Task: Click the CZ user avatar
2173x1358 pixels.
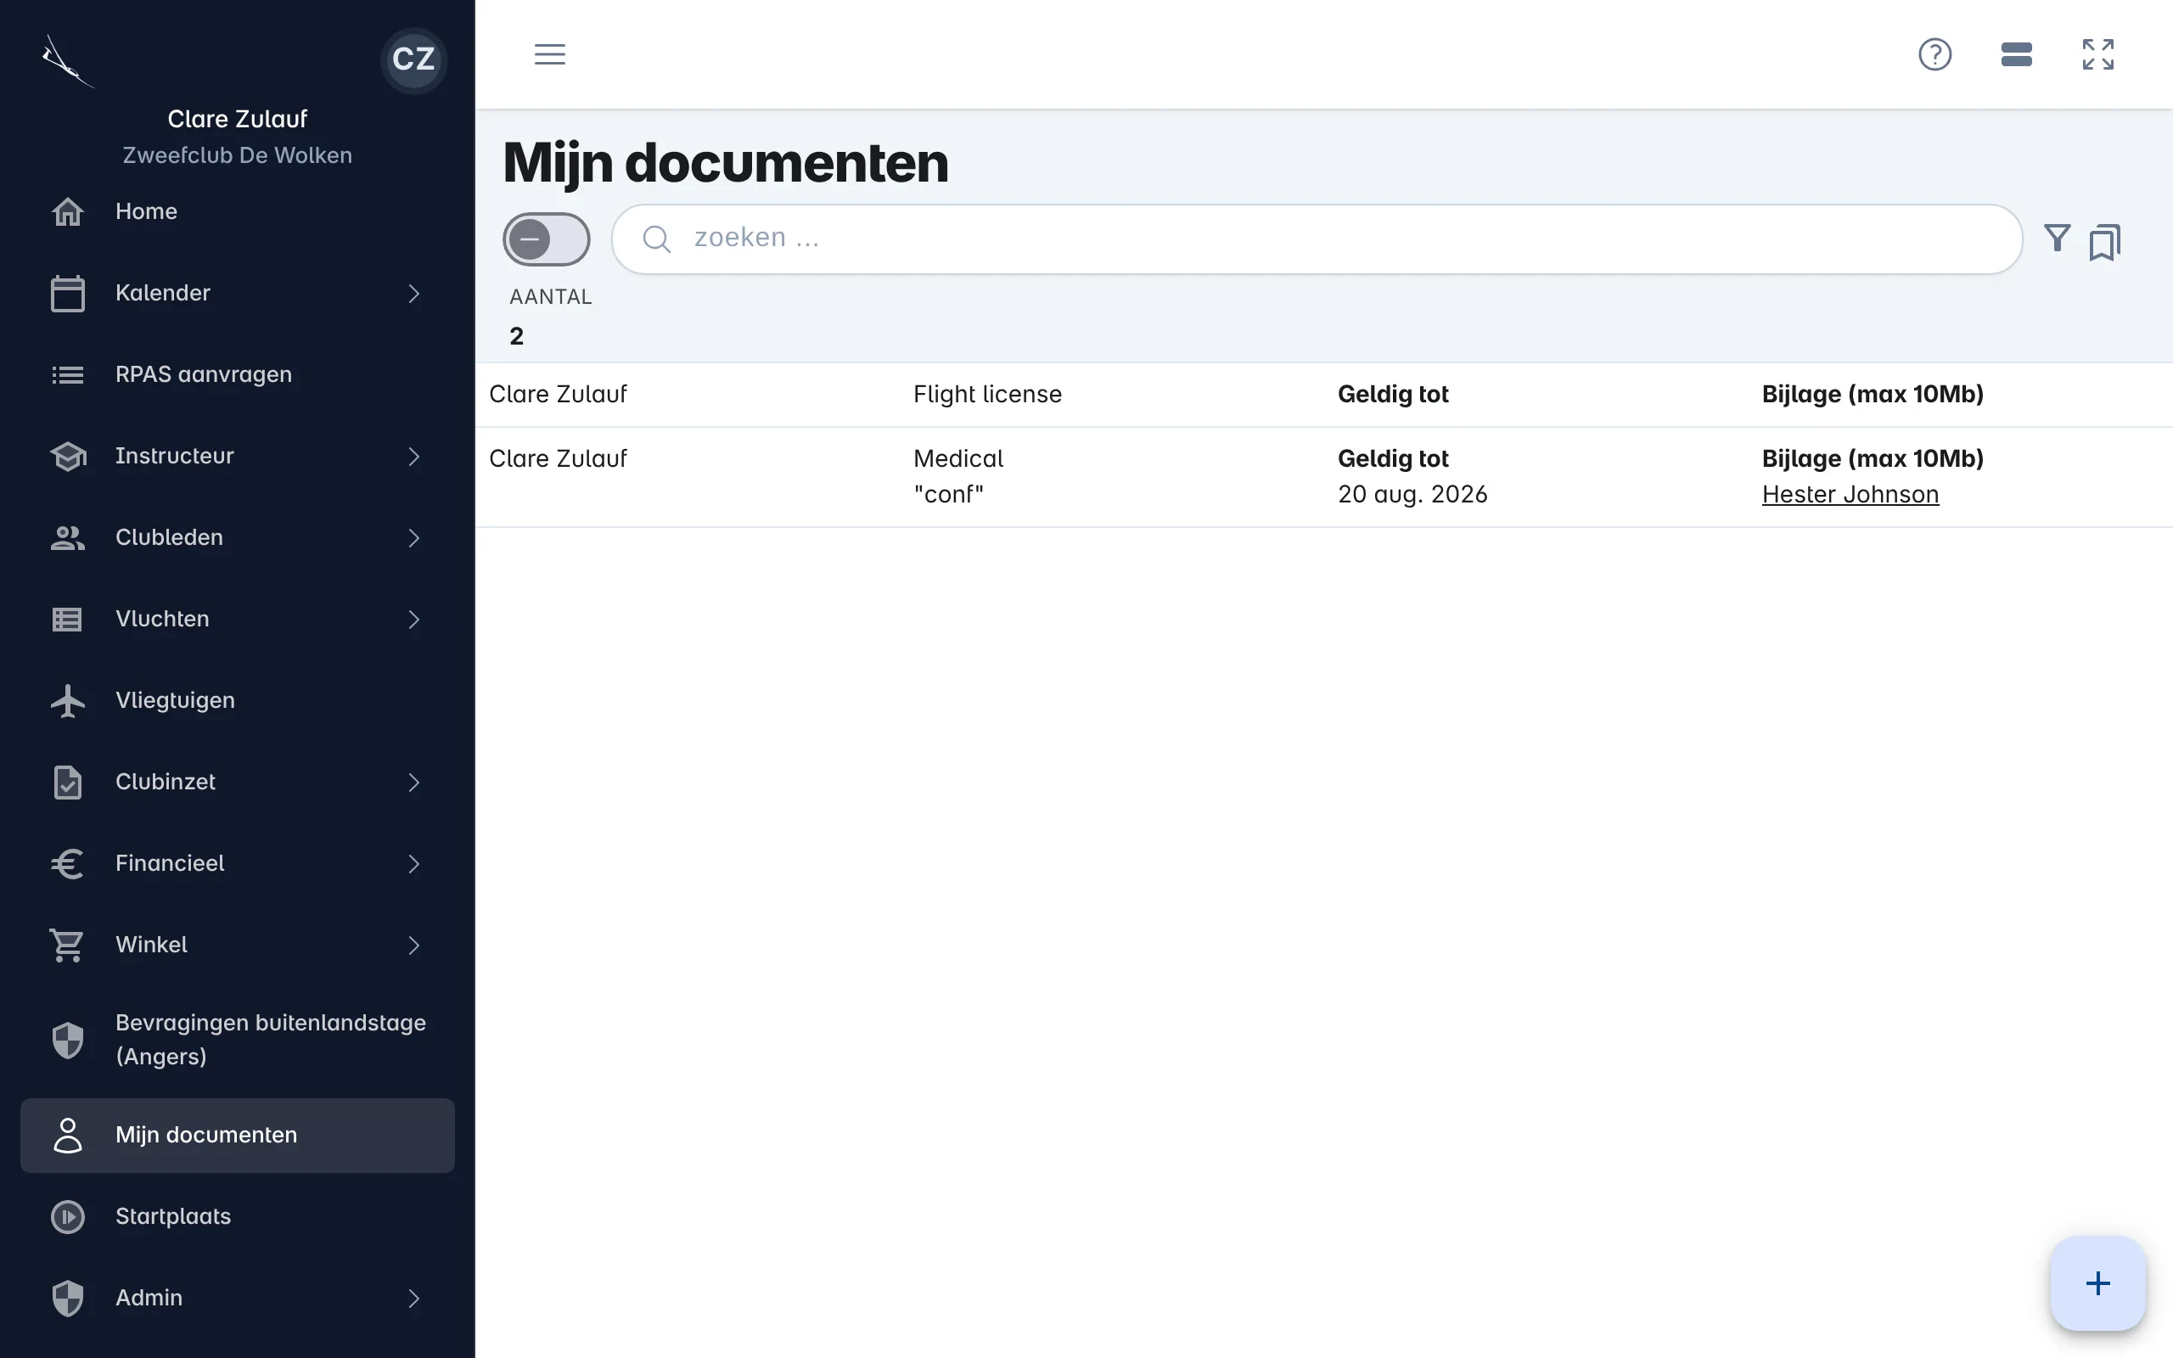Action: (x=413, y=59)
